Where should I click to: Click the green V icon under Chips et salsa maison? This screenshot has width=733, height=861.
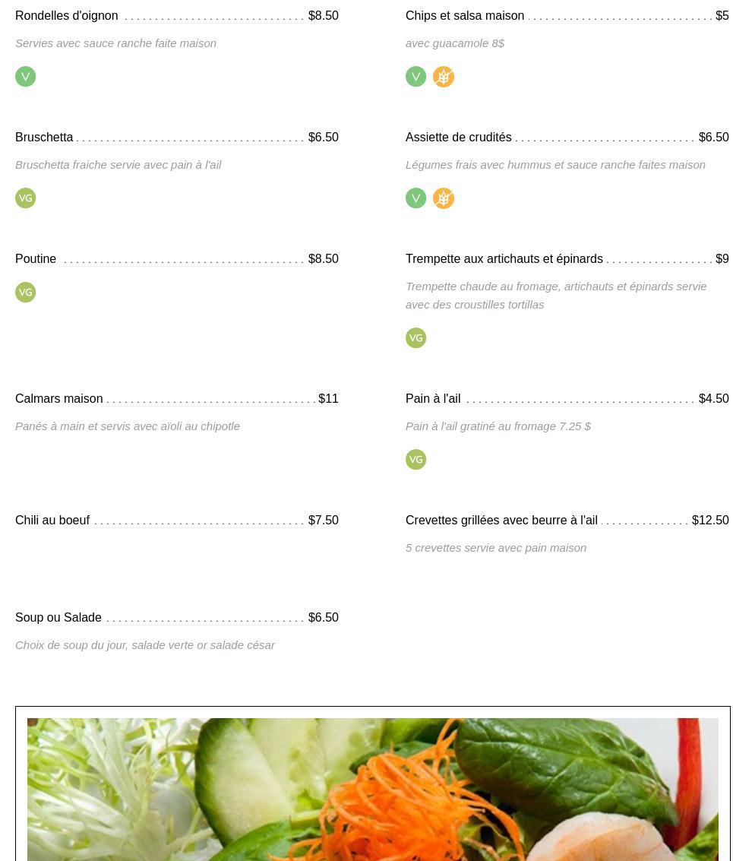pos(415,77)
